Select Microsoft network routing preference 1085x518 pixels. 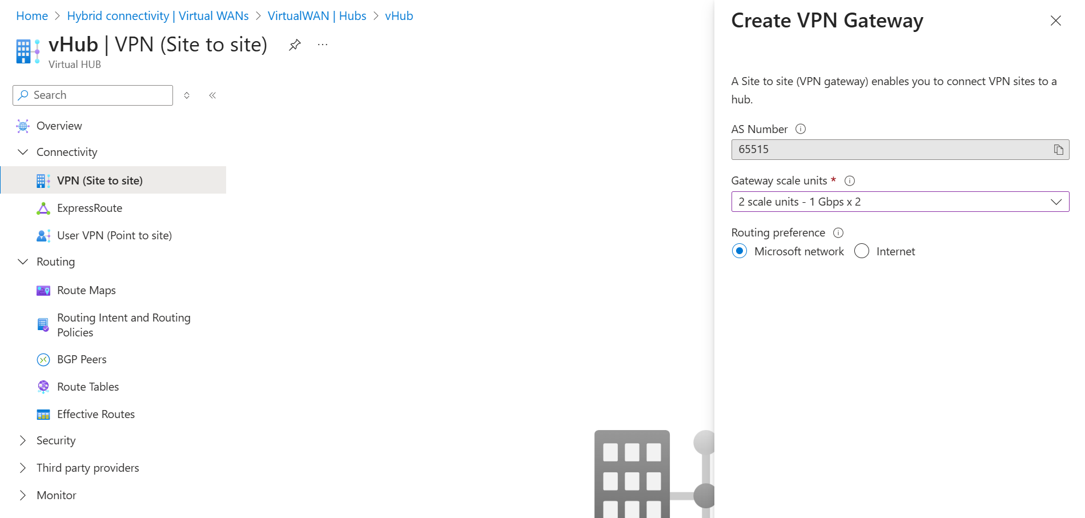740,251
